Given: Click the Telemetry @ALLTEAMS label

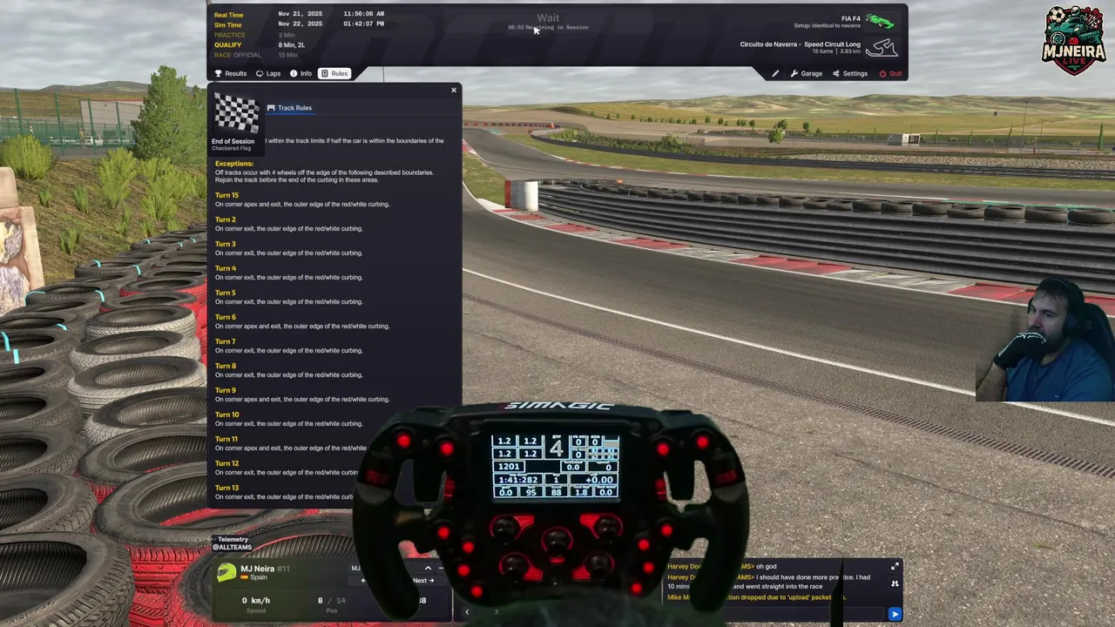Looking at the screenshot, I should pos(233,543).
